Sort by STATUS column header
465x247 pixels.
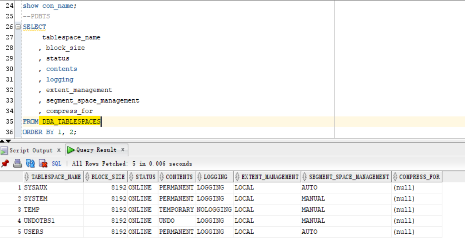(x=143, y=177)
